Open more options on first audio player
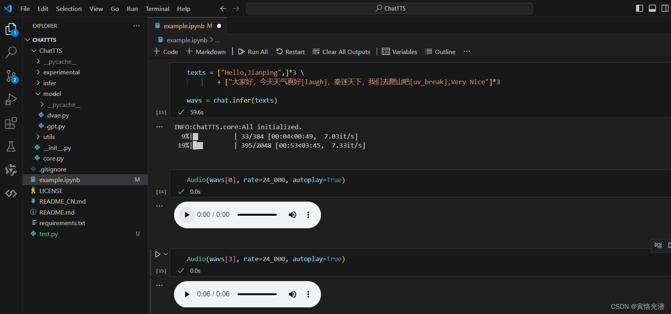Viewport: 671px width, 314px height. click(308, 215)
